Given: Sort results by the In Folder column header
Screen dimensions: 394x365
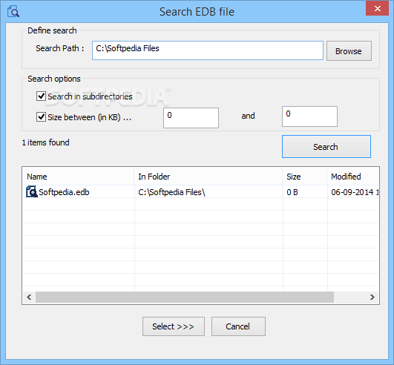Looking at the screenshot, I should click(x=209, y=177).
